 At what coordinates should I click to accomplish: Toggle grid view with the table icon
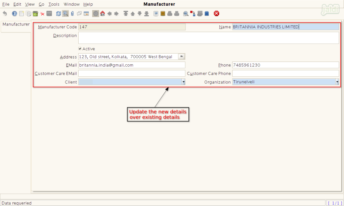coord(86,13)
